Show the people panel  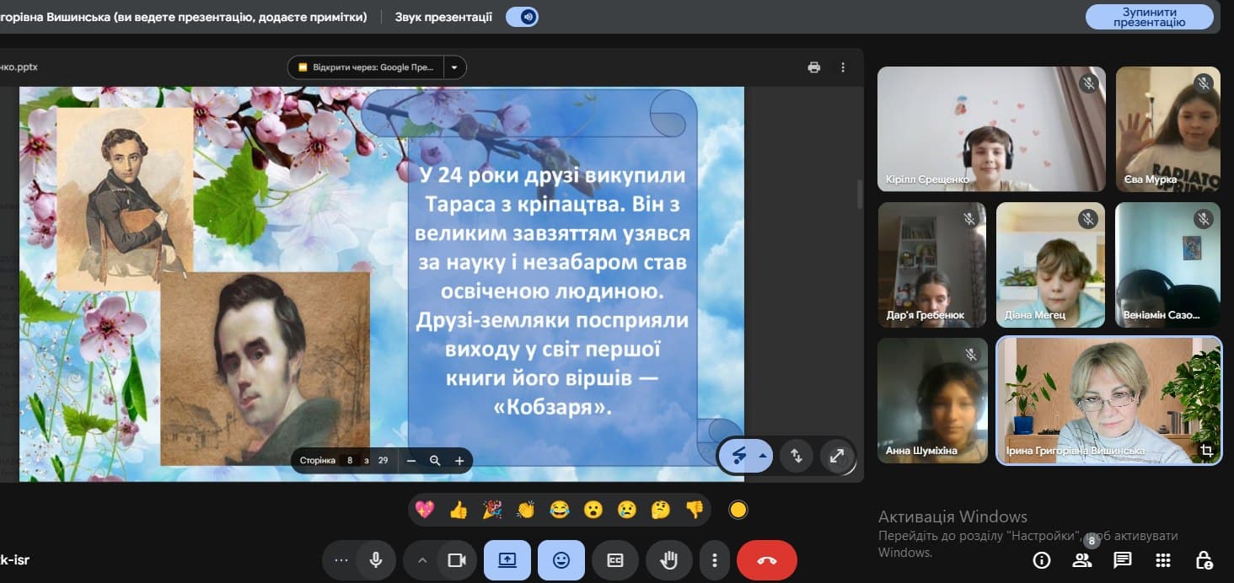[1082, 560]
